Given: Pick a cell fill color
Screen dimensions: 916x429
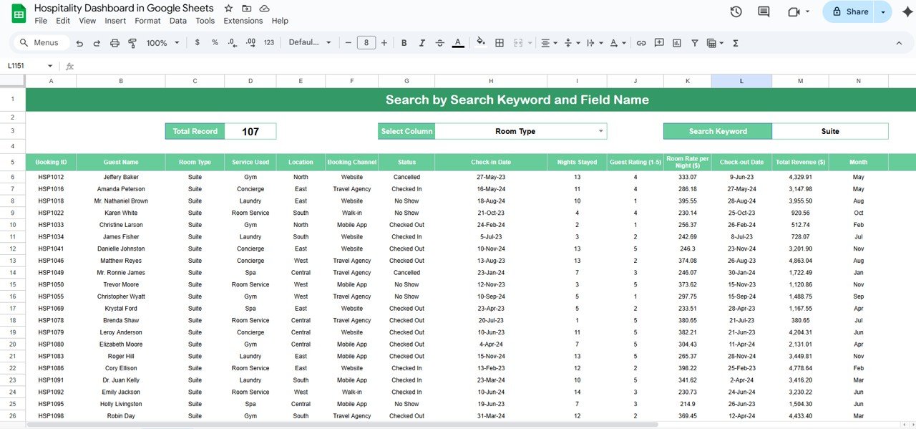Looking at the screenshot, I should pyautogui.click(x=481, y=43).
